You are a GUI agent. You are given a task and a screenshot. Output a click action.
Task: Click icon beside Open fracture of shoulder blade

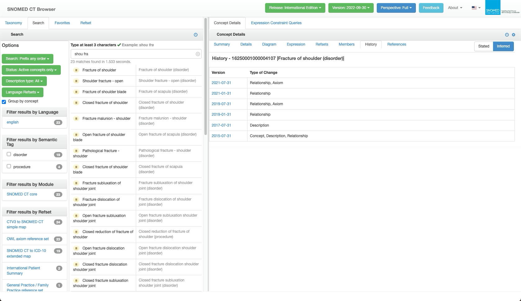point(76,135)
